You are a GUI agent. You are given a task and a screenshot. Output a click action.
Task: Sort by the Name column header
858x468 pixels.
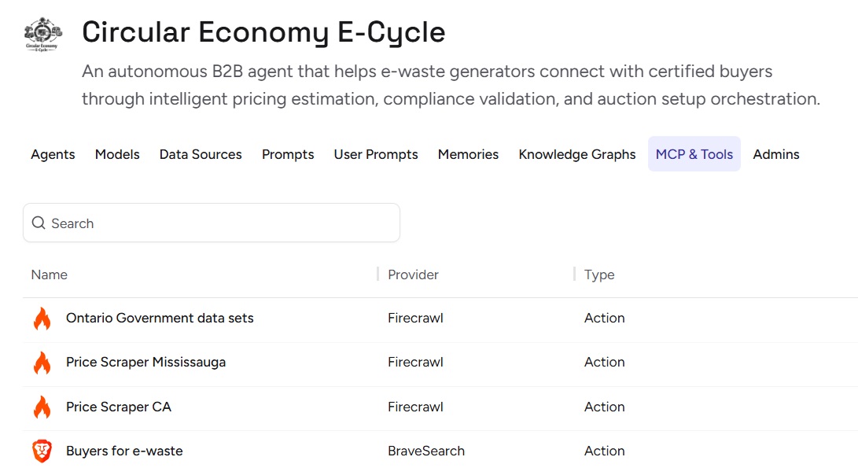[x=50, y=275]
